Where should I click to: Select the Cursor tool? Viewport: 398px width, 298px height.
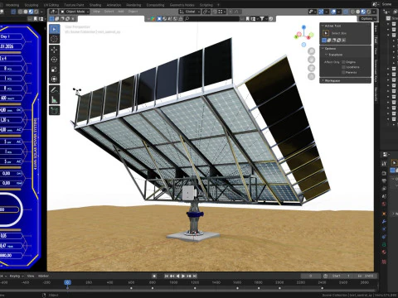click(54, 39)
